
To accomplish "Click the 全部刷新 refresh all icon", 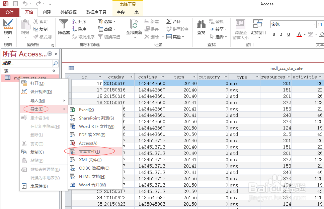I will [x=134, y=24].
